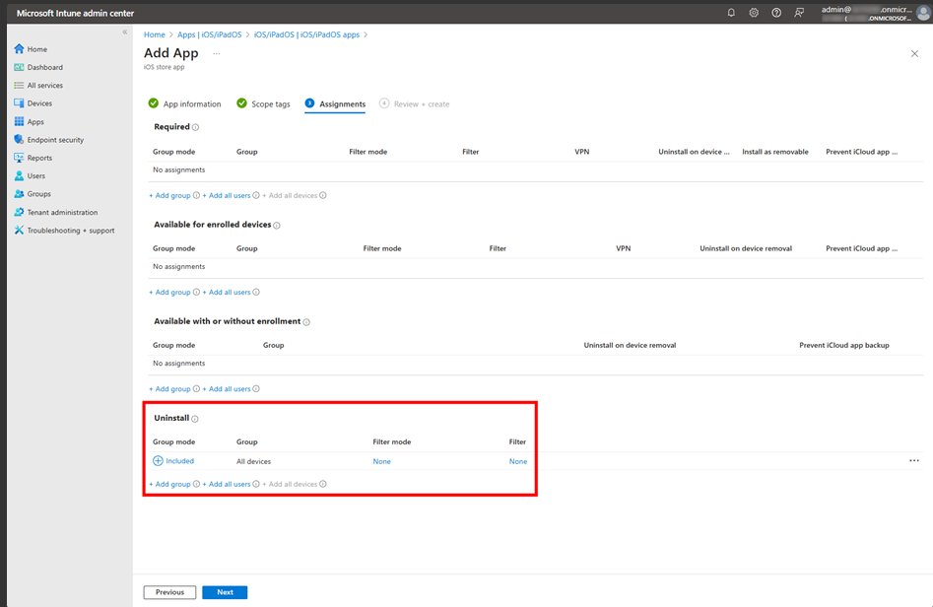Add all users under the Required section
933x607 pixels.
pyautogui.click(x=227, y=195)
